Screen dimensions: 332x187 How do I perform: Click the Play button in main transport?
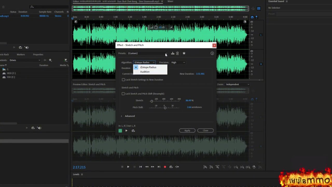128,167
